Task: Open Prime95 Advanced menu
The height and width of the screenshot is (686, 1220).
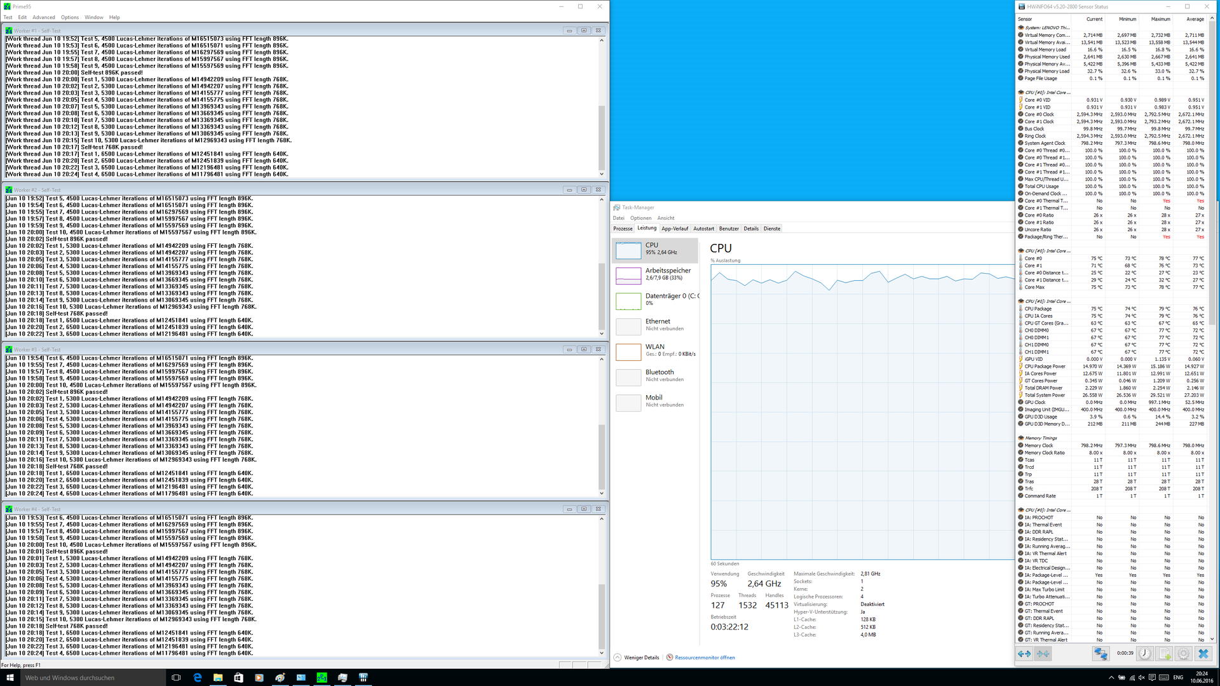Action: click(x=43, y=17)
